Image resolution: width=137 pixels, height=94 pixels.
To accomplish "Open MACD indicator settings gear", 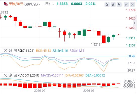I will pyautogui.click(x=10, y=75).
